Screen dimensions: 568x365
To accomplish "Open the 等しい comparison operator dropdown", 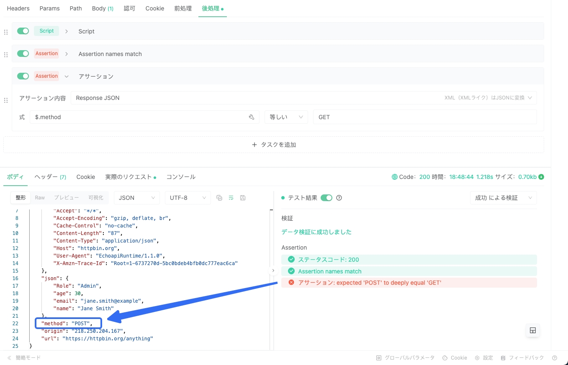I will [286, 117].
